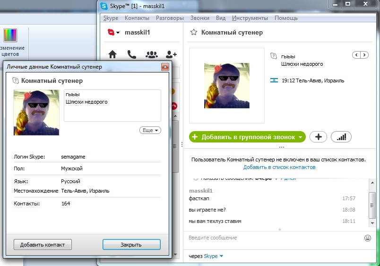Go to the next profile arrow

364,55
